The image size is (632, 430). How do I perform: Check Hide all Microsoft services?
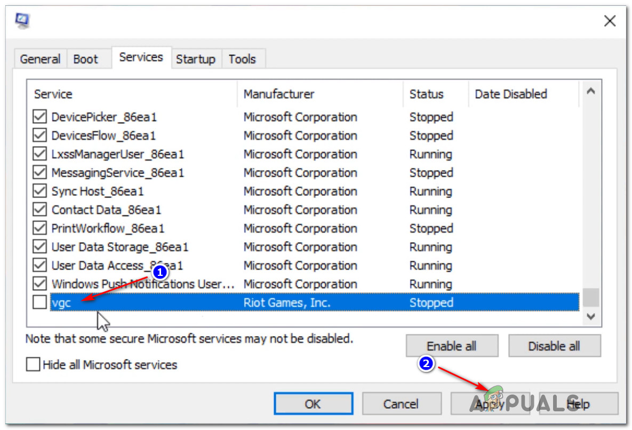tap(33, 364)
